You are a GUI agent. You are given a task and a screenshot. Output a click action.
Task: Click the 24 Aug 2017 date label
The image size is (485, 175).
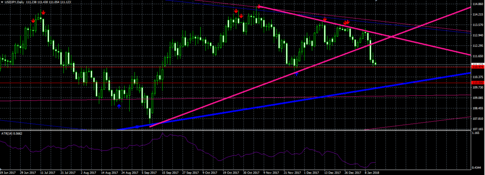(x=129, y=173)
